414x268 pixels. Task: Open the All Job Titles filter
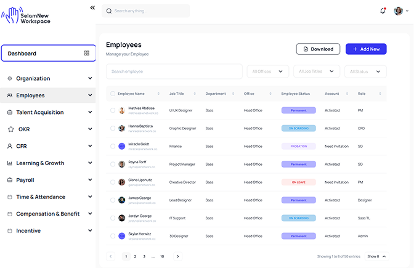(x=317, y=71)
